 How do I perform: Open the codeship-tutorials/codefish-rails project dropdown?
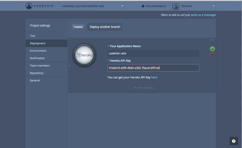tap(92, 6)
